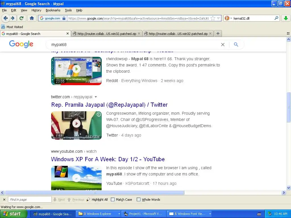Image resolution: width=291 pixels, height=218 pixels.
Task: Switch to Project1 Microsoft Visual taskbar button
Action: point(143,214)
